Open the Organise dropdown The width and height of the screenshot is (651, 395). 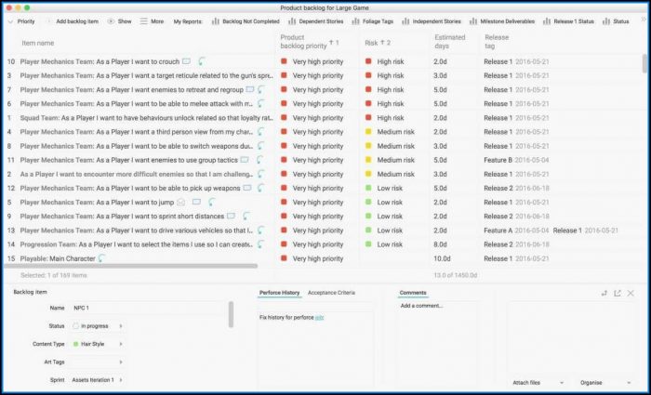pyautogui.click(x=605, y=383)
